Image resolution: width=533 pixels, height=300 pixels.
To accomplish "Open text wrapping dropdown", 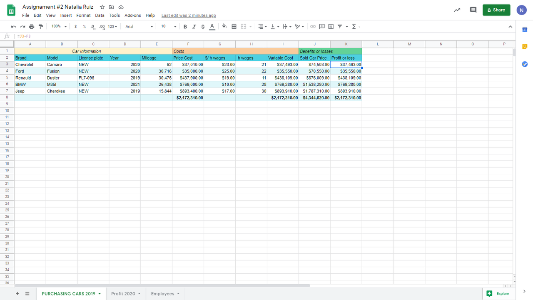I will coord(287,26).
